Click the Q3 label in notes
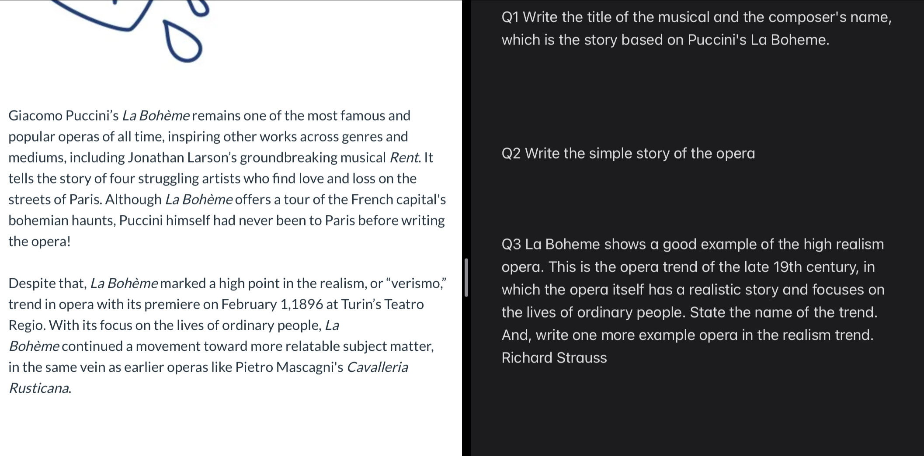The image size is (924, 456). coord(511,245)
